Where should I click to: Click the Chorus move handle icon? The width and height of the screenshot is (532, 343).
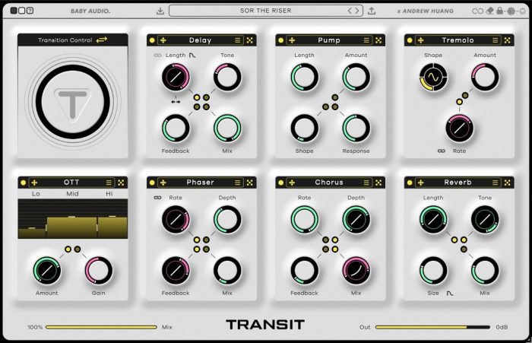(x=292, y=183)
